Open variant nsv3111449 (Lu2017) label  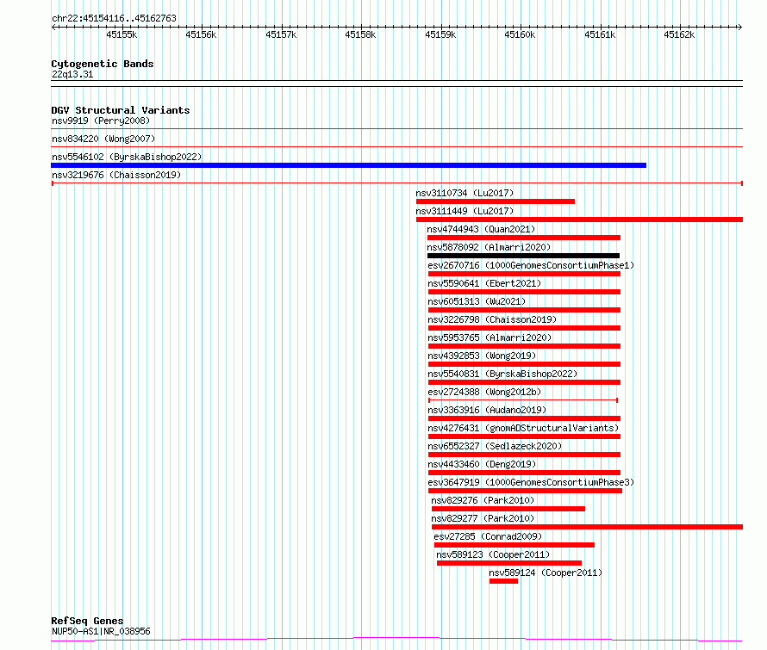pos(465,211)
